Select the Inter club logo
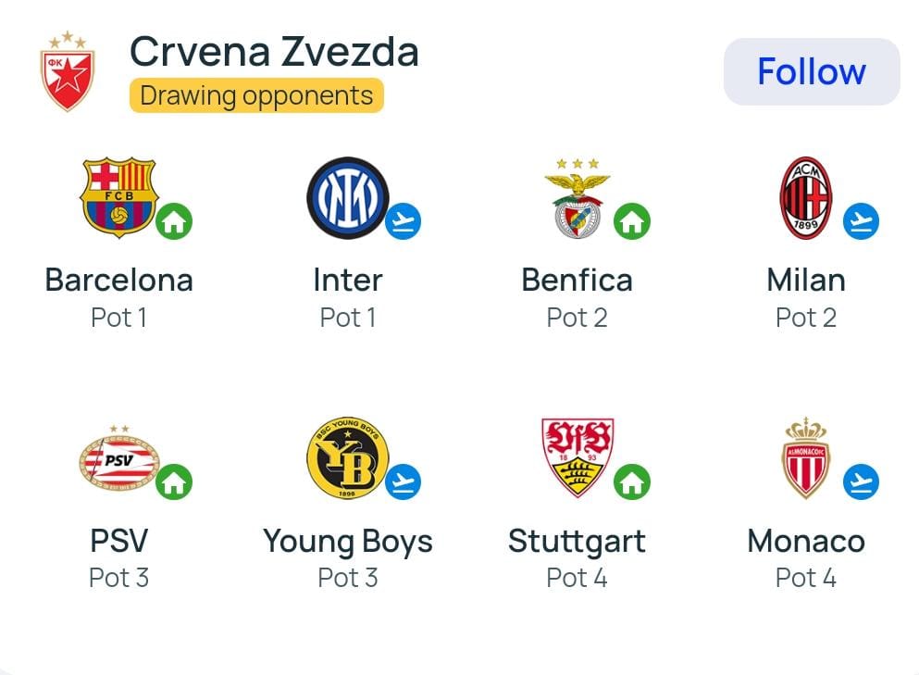 coord(347,195)
